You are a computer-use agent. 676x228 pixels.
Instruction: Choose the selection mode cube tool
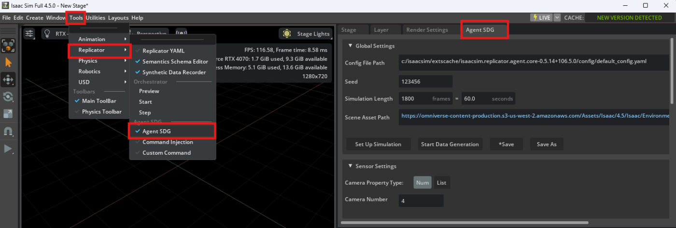click(8, 45)
